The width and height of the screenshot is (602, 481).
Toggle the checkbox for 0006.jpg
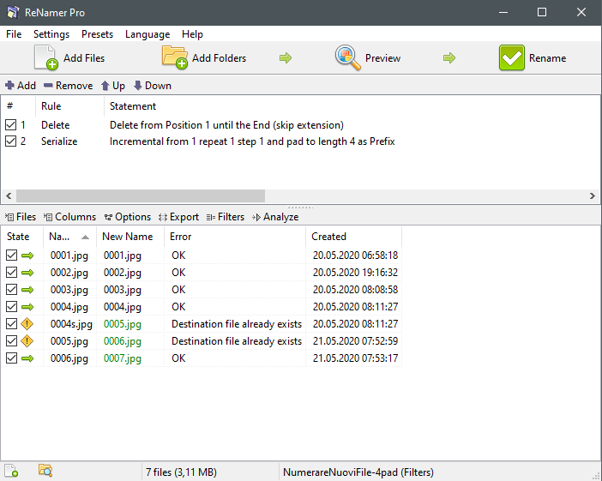pyautogui.click(x=11, y=358)
